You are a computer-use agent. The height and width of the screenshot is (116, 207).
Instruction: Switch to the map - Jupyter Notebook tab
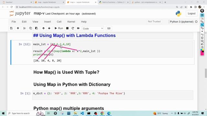tap(49, 2)
